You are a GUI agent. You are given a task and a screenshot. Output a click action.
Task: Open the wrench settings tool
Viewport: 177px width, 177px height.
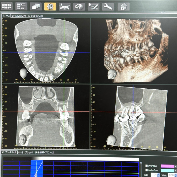[108, 7]
